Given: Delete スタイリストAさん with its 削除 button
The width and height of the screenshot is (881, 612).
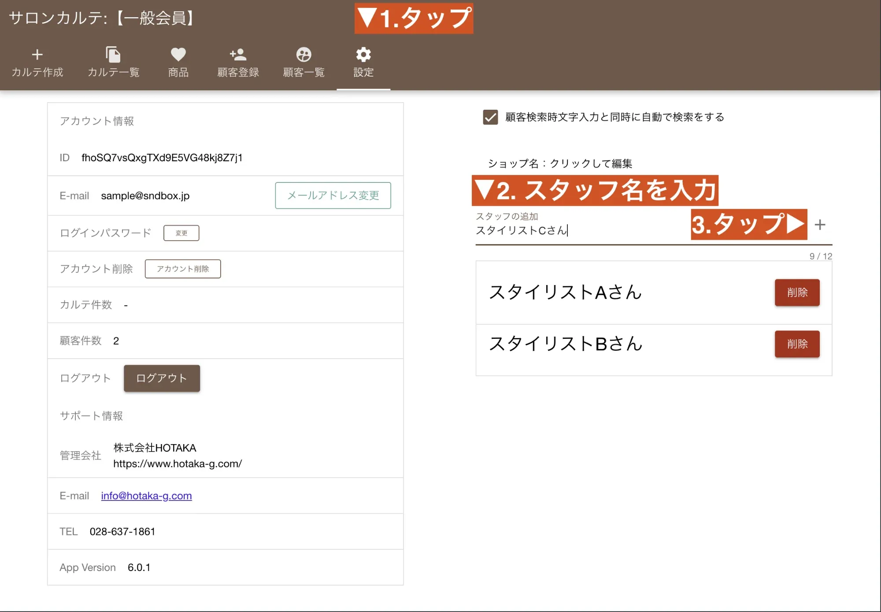Looking at the screenshot, I should [x=797, y=293].
